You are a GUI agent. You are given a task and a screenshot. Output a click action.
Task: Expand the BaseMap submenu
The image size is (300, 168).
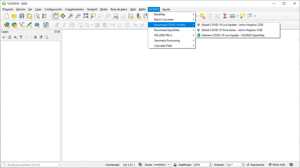coord(172,14)
